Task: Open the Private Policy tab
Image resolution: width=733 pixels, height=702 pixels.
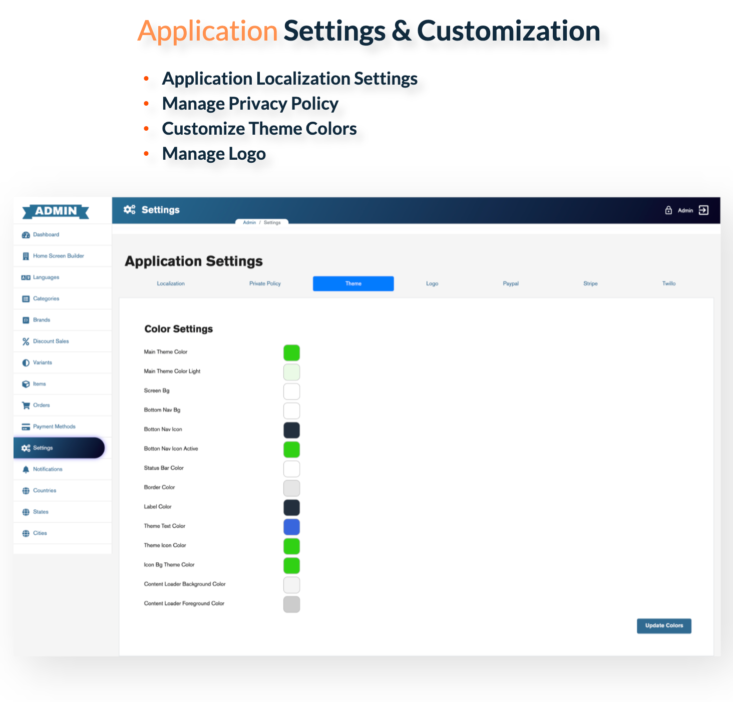Action: [265, 284]
